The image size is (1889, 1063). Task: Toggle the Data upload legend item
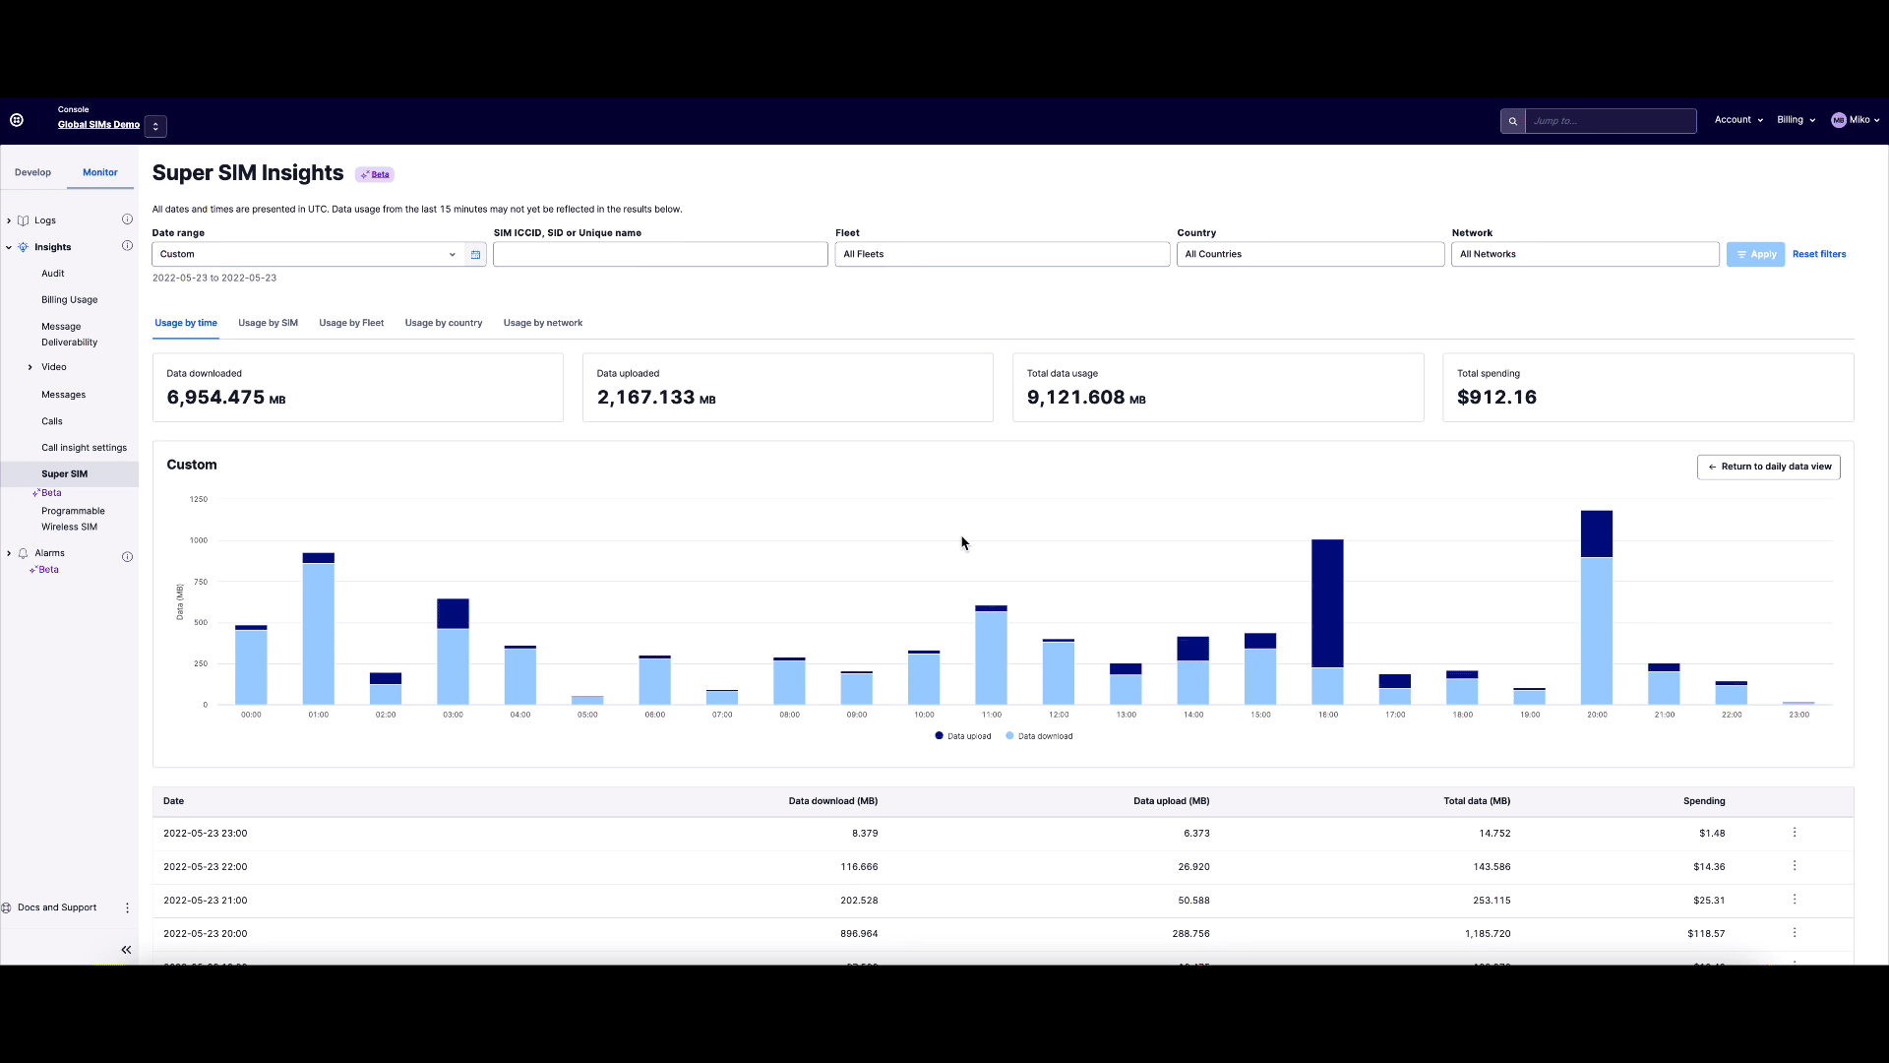point(963,736)
